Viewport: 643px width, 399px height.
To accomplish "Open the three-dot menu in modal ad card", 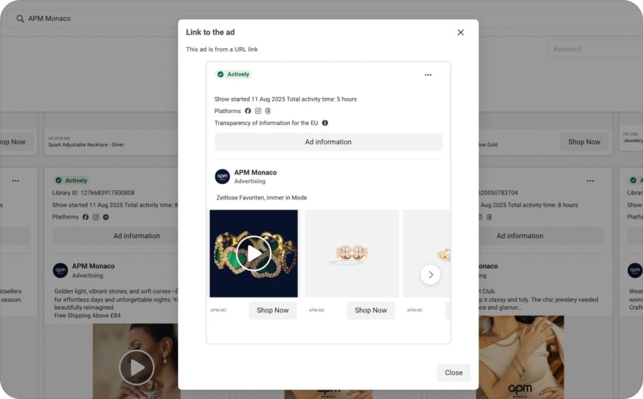I will click(428, 75).
